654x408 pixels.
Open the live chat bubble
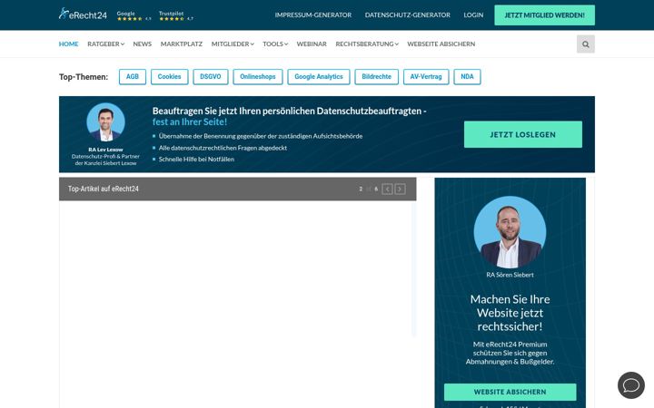click(x=630, y=385)
